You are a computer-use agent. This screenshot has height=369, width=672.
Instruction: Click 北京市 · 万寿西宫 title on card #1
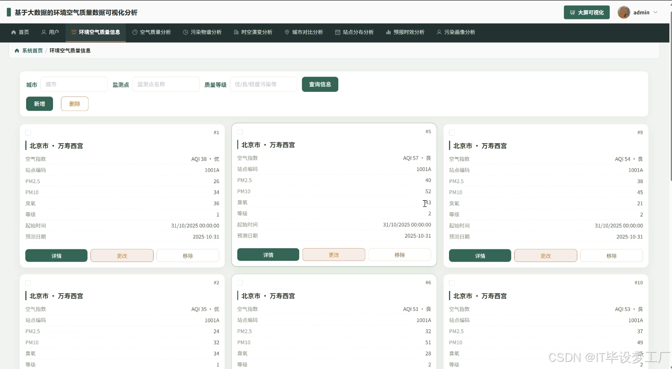click(x=56, y=146)
